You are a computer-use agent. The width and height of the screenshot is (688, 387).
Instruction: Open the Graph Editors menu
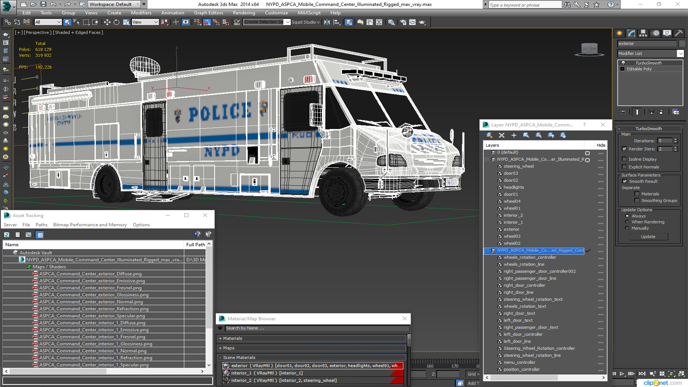point(209,13)
